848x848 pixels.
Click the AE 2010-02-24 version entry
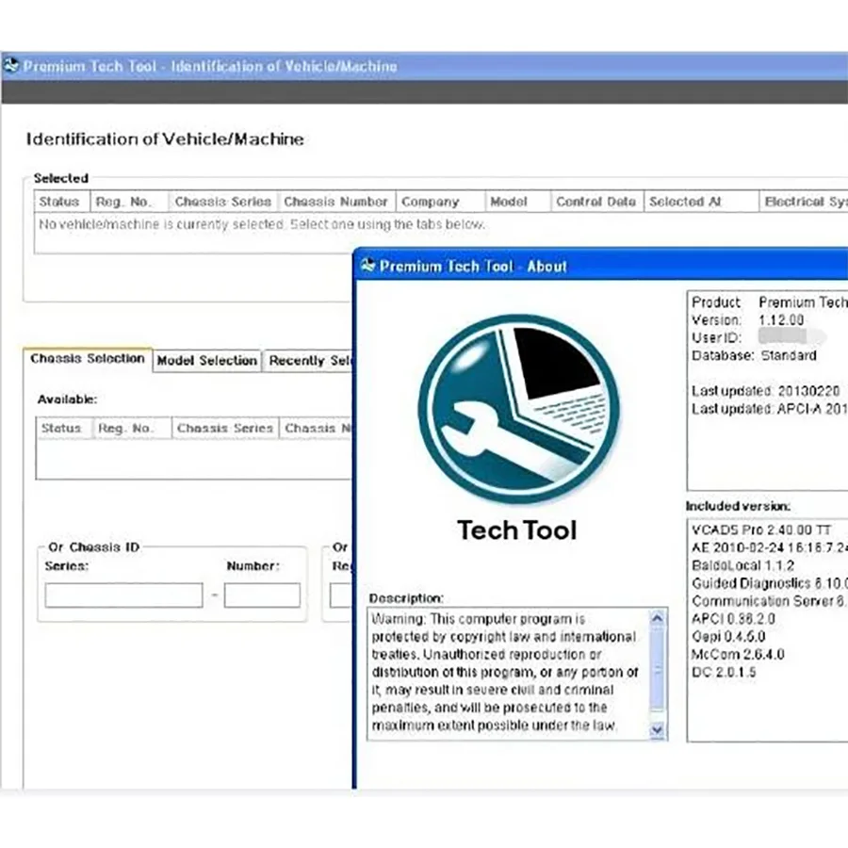click(x=769, y=547)
